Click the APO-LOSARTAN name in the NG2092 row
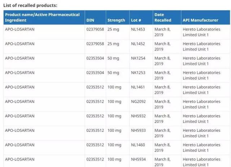The height and width of the screenshot is (167, 231). pyautogui.click(x=20, y=102)
